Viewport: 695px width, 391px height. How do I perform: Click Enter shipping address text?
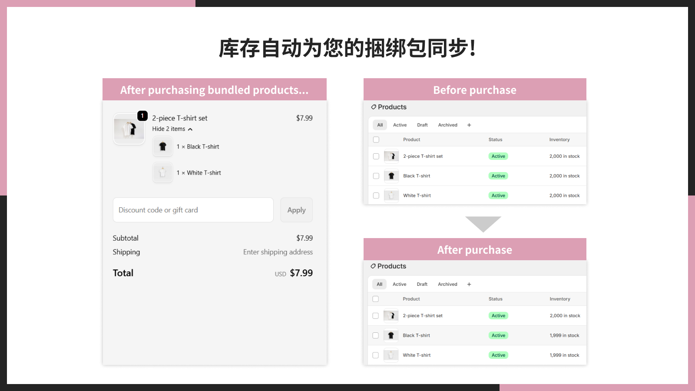pyautogui.click(x=278, y=252)
